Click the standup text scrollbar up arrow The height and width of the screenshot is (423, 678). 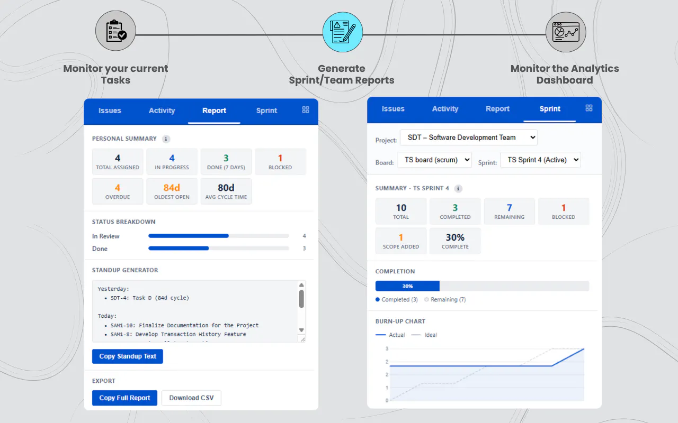pyautogui.click(x=301, y=285)
